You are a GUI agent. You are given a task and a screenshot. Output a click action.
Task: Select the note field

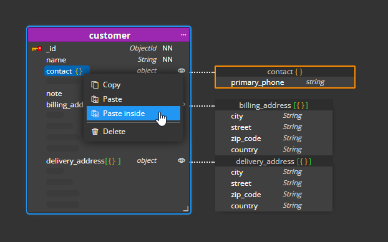coord(54,94)
